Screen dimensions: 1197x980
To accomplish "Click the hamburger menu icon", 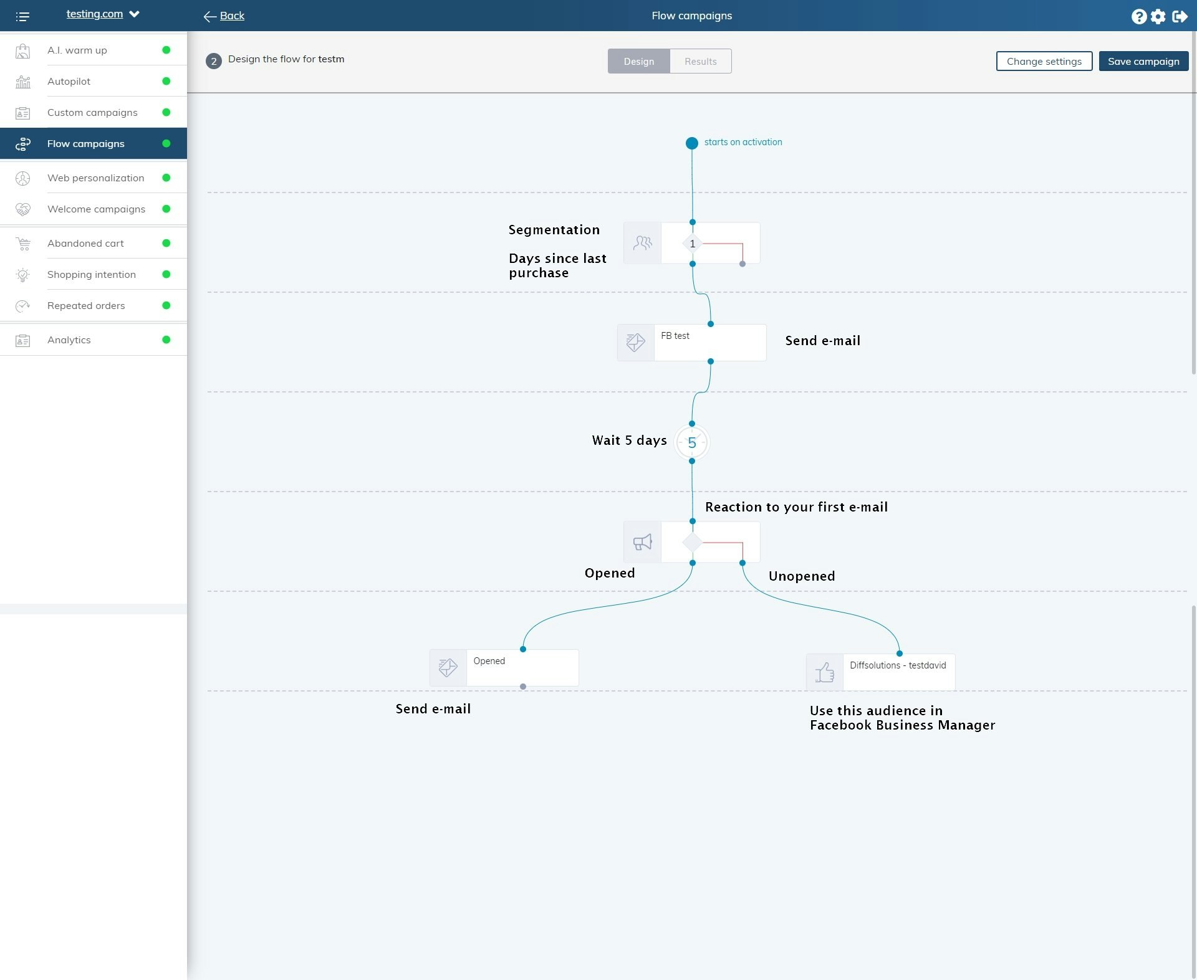I will point(22,16).
